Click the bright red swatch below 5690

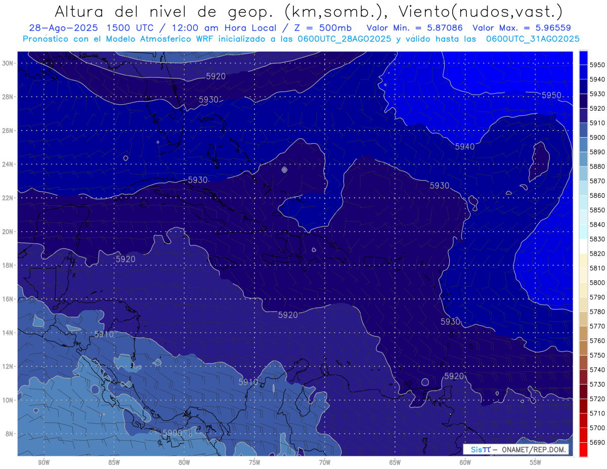point(583,449)
